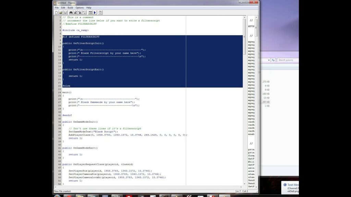Click 'public OnPlayerRequestClass(playerid, classid)' line
The height and width of the screenshot is (197, 351).
pyautogui.click(x=98, y=164)
